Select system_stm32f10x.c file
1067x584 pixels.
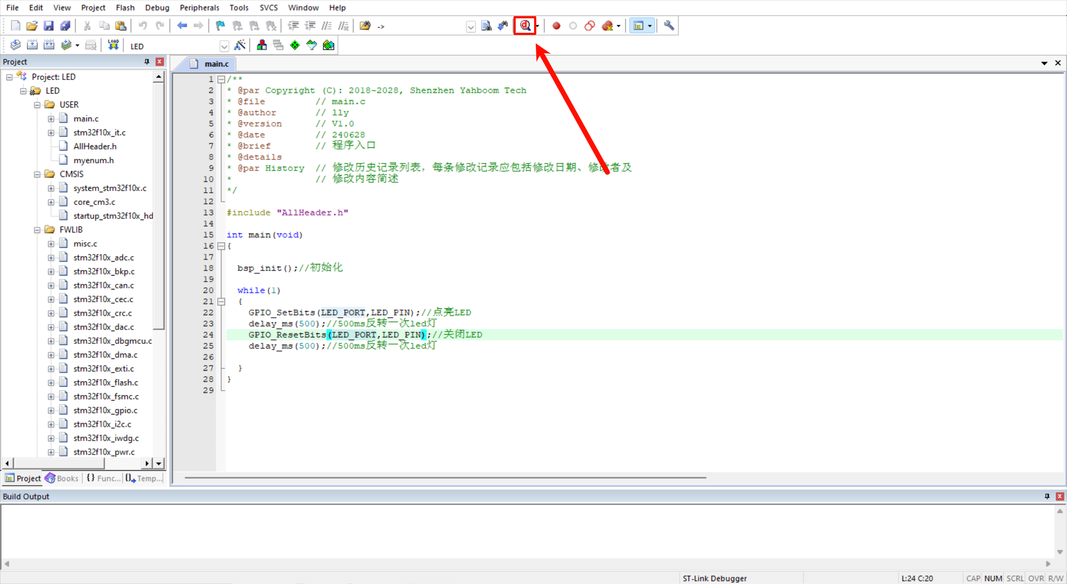(x=110, y=188)
